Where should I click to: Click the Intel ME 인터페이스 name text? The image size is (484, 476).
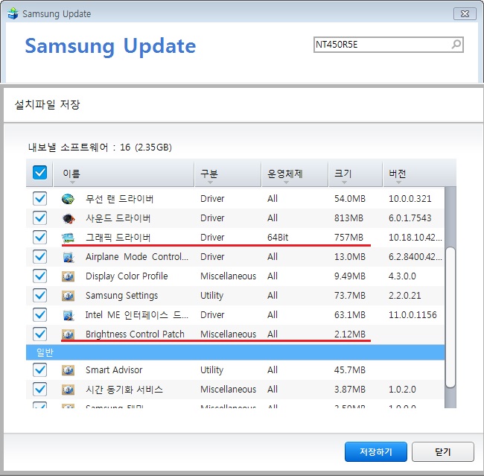137,315
